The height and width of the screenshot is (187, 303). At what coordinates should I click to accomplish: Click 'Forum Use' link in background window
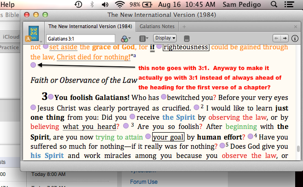click(x=143, y=182)
